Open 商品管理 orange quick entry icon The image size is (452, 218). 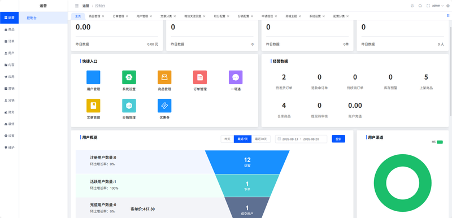click(x=164, y=77)
